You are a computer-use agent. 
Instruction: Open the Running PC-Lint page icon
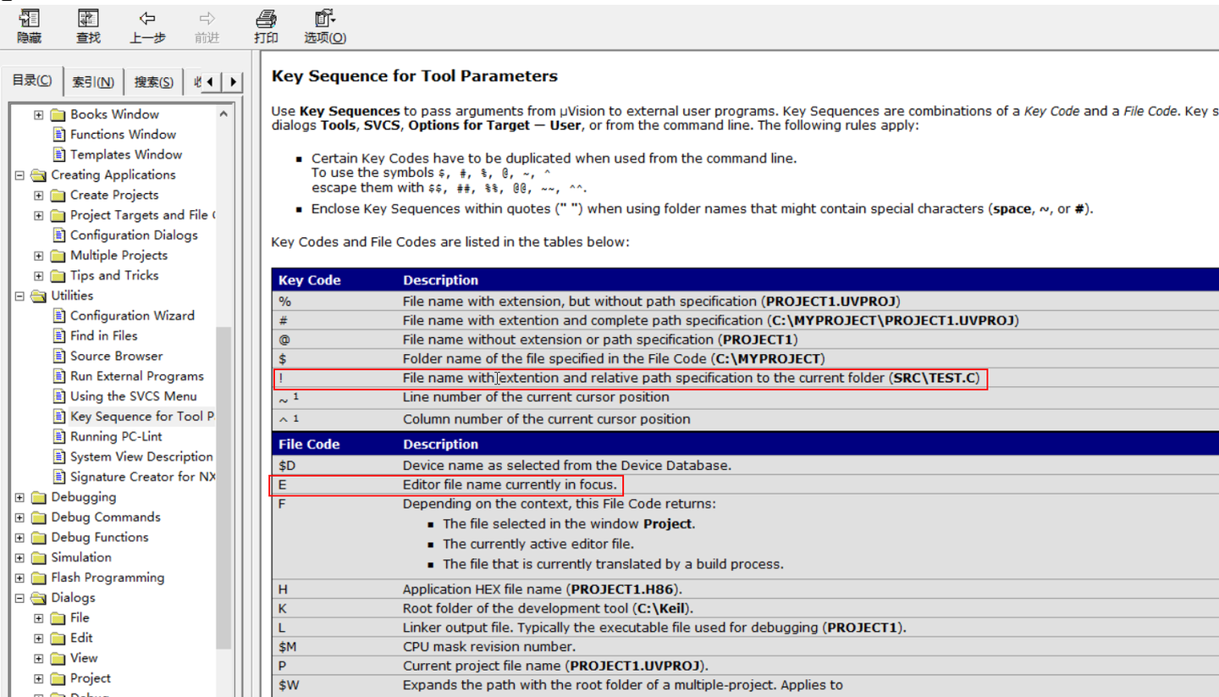click(58, 436)
